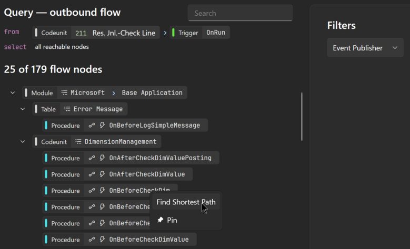The width and height of the screenshot is (410, 249).
Task: Click list icon beside Error Message
Action: (x=67, y=109)
